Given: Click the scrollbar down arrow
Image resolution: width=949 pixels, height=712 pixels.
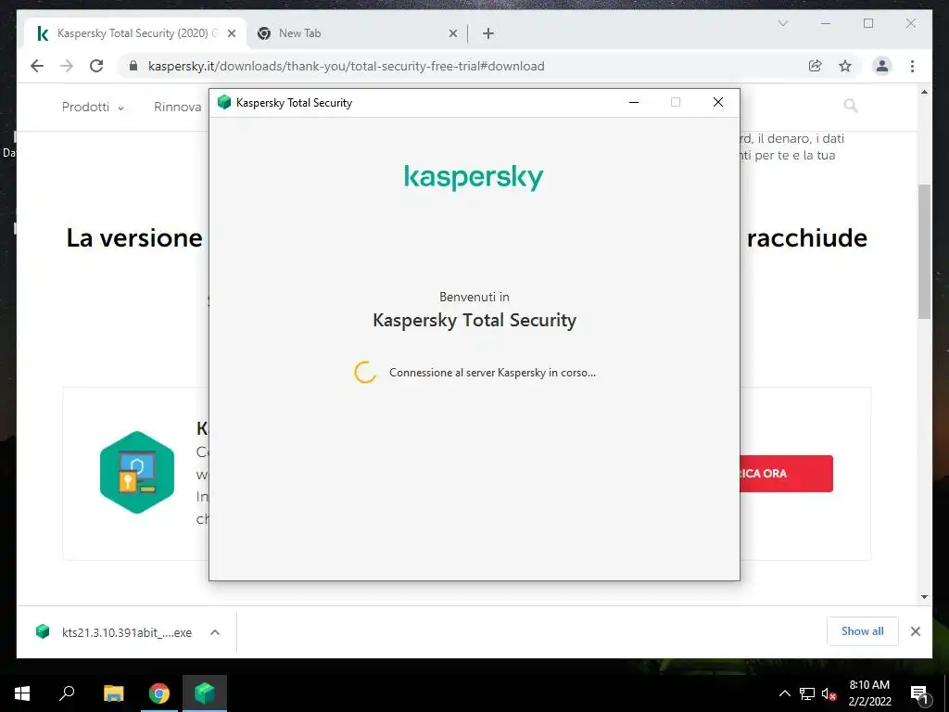Looking at the screenshot, I should (x=924, y=597).
